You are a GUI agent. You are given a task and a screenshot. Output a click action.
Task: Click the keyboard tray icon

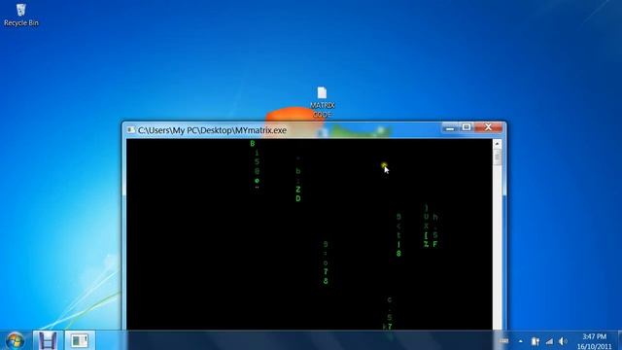coord(503,341)
